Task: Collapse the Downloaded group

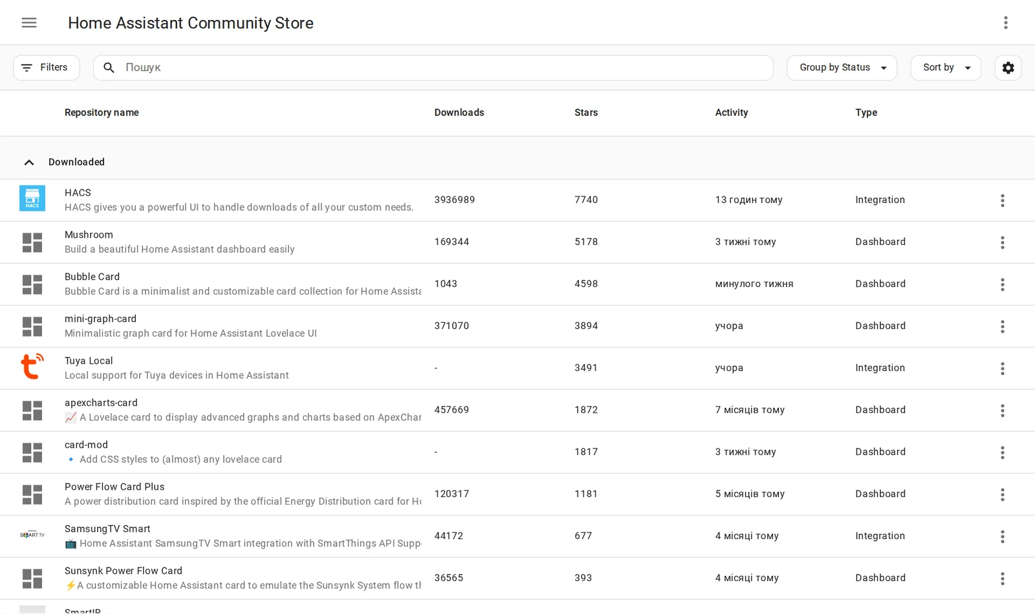Action: point(29,162)
